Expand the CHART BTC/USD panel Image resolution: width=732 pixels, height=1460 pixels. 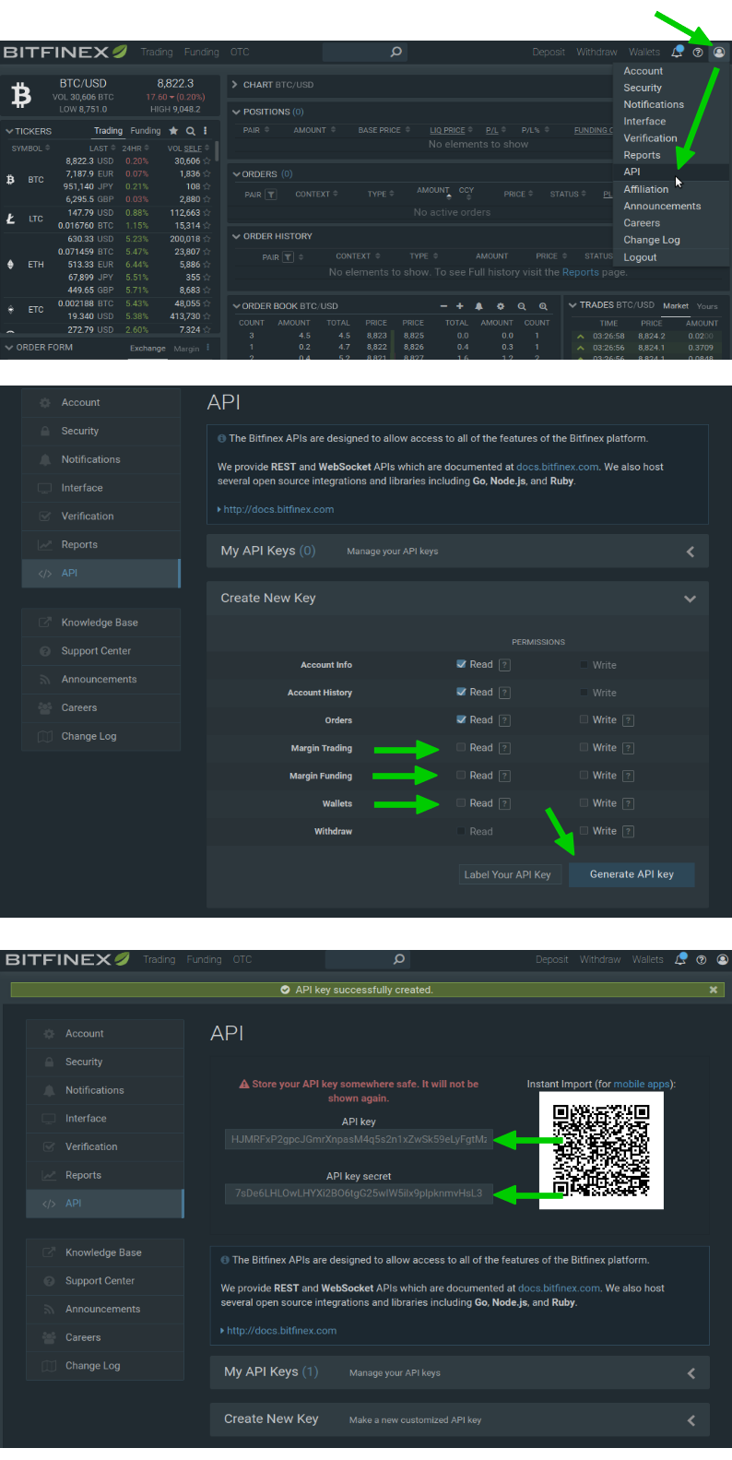pyautogui.click(x=235, y=85)
